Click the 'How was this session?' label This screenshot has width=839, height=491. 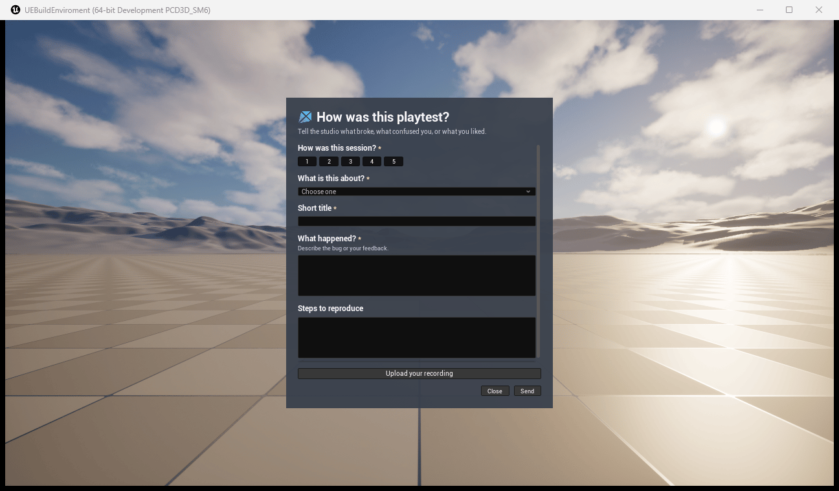(337, 148)
